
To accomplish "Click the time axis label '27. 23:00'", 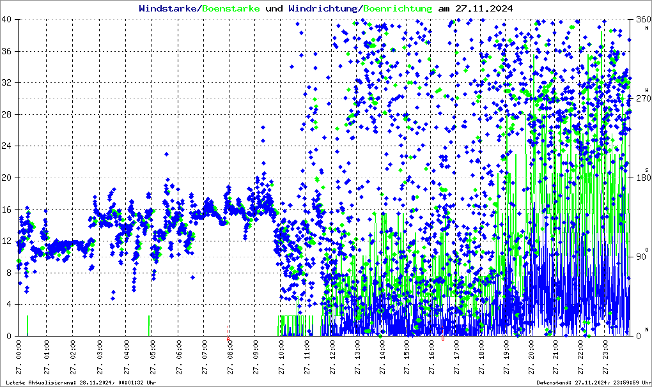I will click(x=605, y=358).
